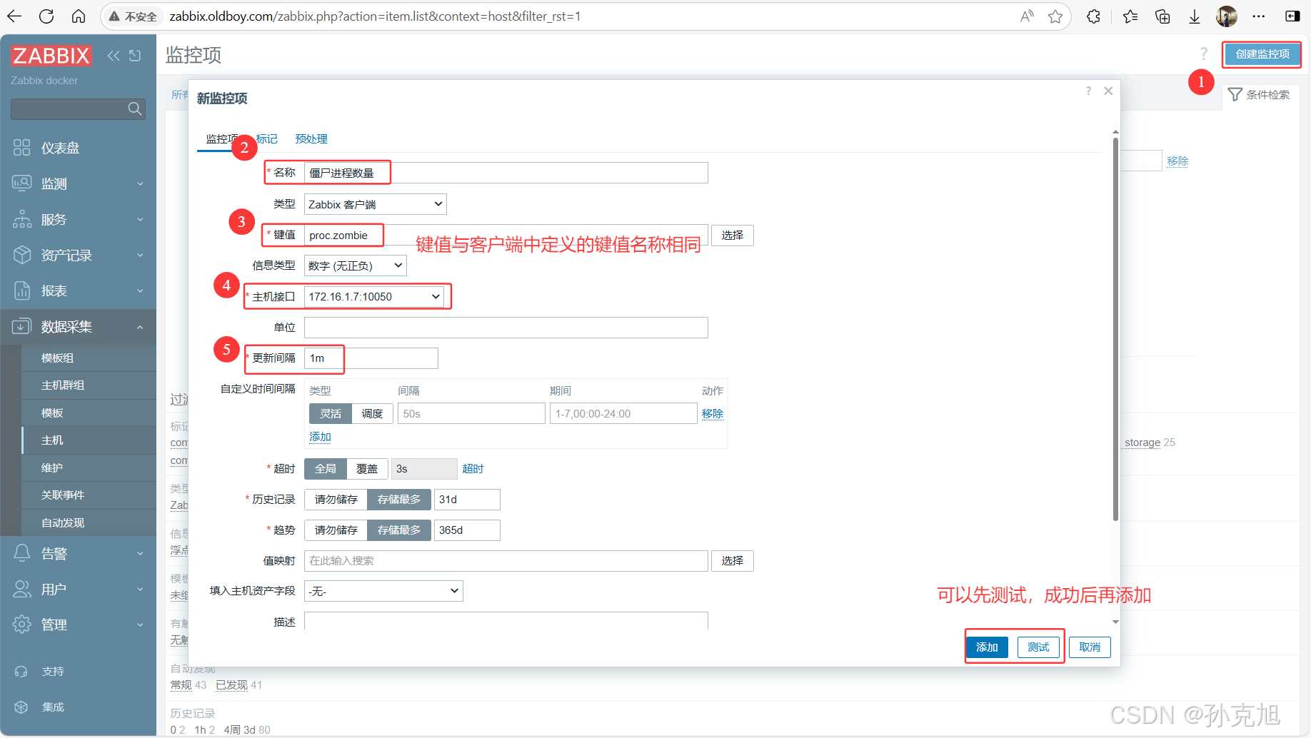The width and height of the screenshot is (1311, 738).
Task: Select 灵活 custom interval type
Action: (x=331, y=414)
